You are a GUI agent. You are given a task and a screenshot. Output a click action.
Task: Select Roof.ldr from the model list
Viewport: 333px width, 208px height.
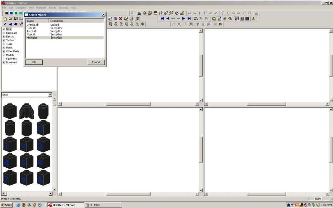tap(31, 34)
